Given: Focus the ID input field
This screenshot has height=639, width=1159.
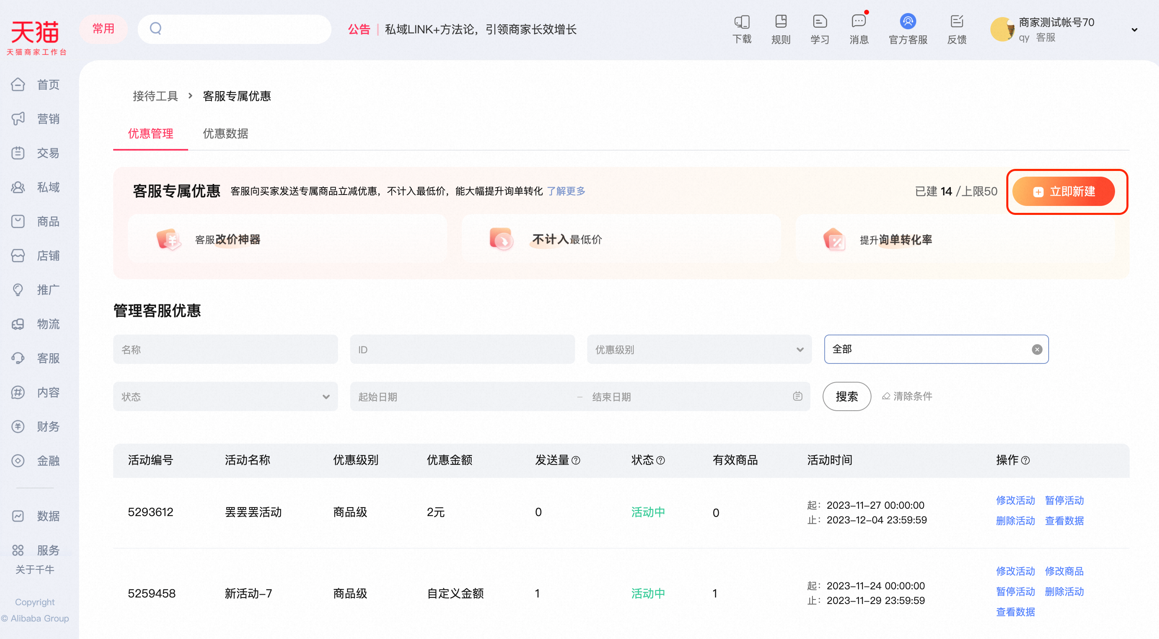Looking at the screenshot, I should tap(462, 349).
